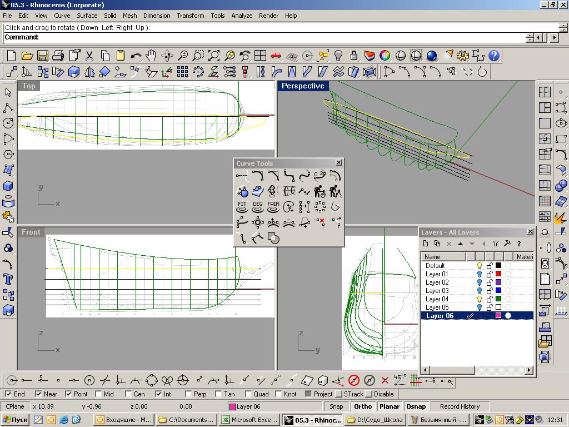Click the Fair curve tool icon
Image resolution: width=569 pixels, height=427 pixels.
point(273,207)
